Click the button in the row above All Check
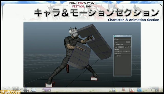 pos(121,47)
